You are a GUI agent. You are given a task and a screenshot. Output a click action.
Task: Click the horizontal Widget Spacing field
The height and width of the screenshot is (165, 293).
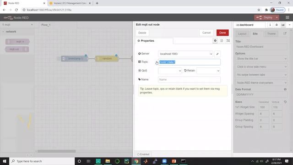coord(264,114)
